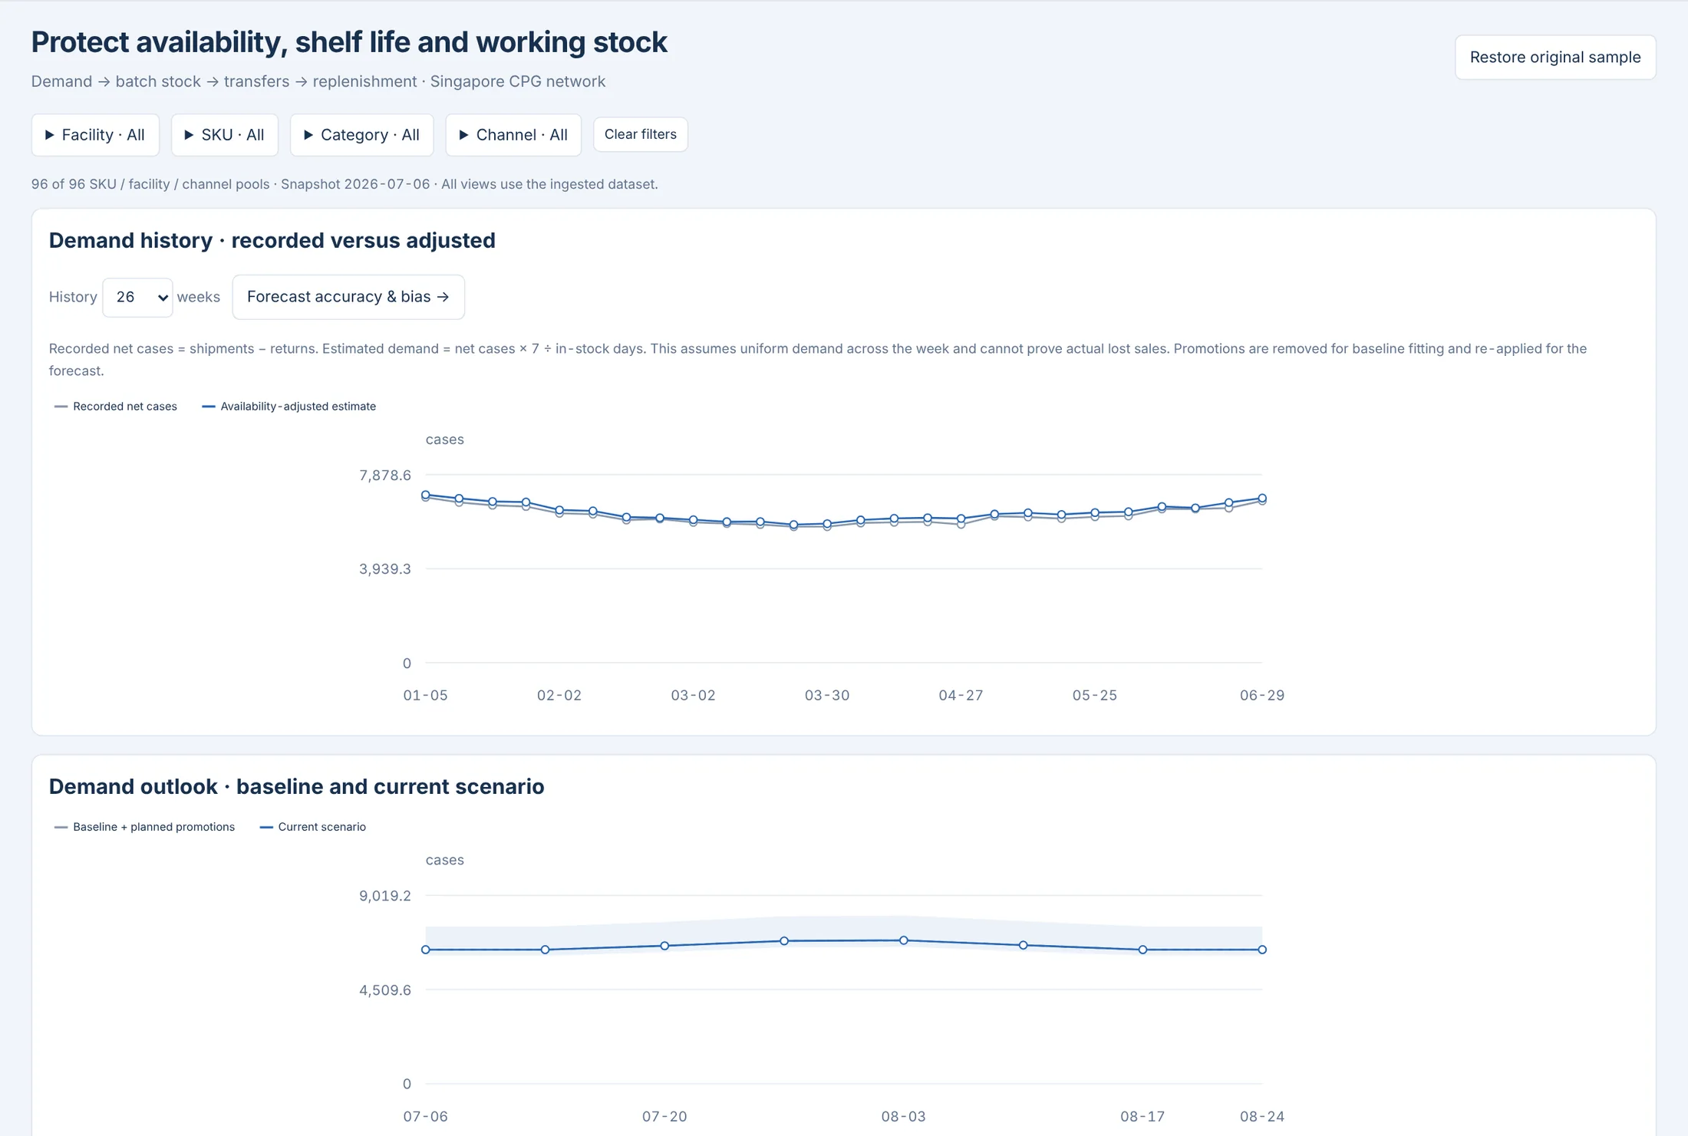Image resolution: width=1688 pixels, height=1136 pixels.
Task: Toggle Recorded net cases legend entry
Action: [116, 407]
